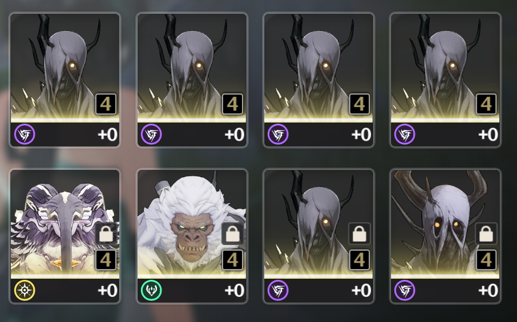Click the cost 4 badge on white ape card

[232, 260]
